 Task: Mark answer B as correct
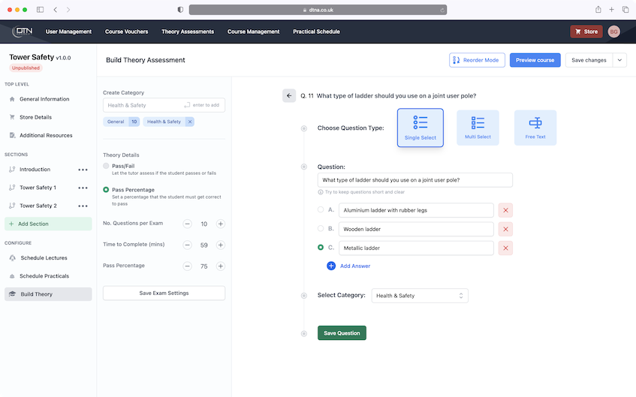(321, 228)
